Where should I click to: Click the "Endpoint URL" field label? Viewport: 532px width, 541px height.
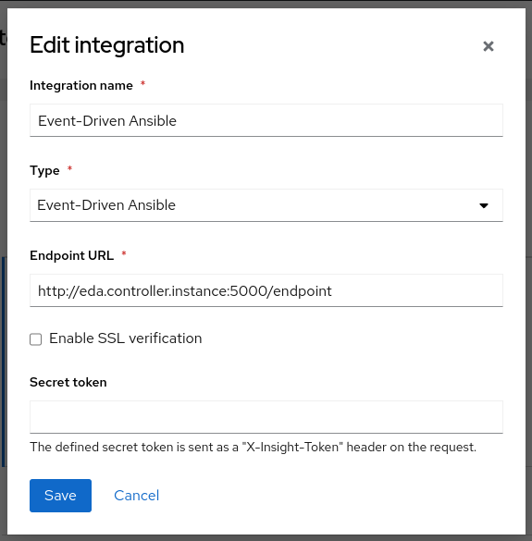pyautogui.click(x=71, y=255)
